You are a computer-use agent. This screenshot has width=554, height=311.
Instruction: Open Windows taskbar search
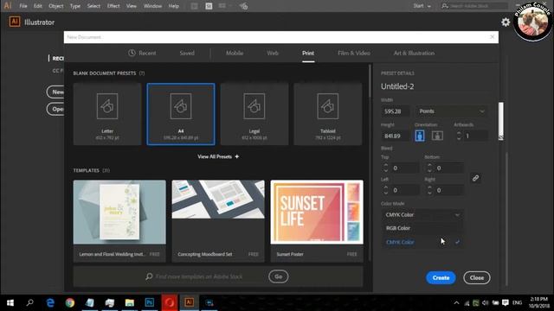click(30, 302)
